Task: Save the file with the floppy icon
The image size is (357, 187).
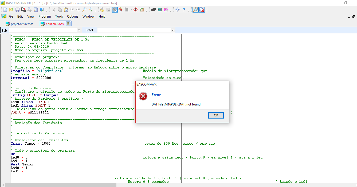Action: 17,10
